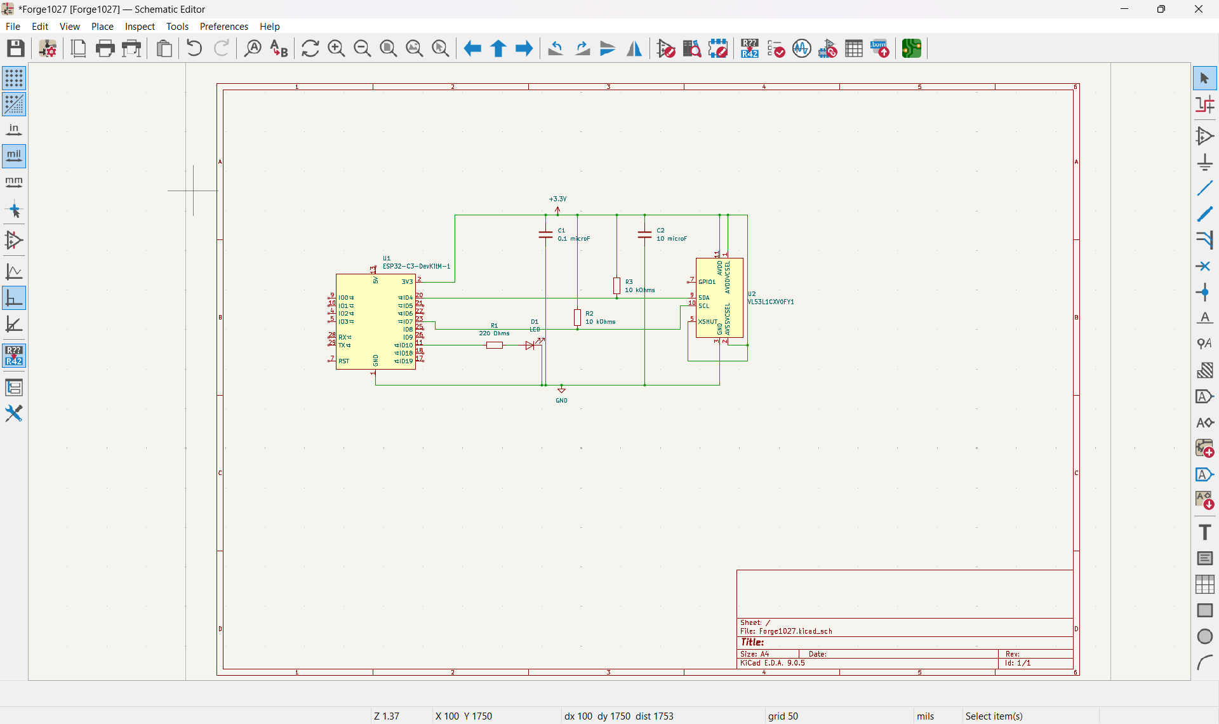Screen dimensions: 1219x724
Task: Switch units to millimeters
Action: 14,182
